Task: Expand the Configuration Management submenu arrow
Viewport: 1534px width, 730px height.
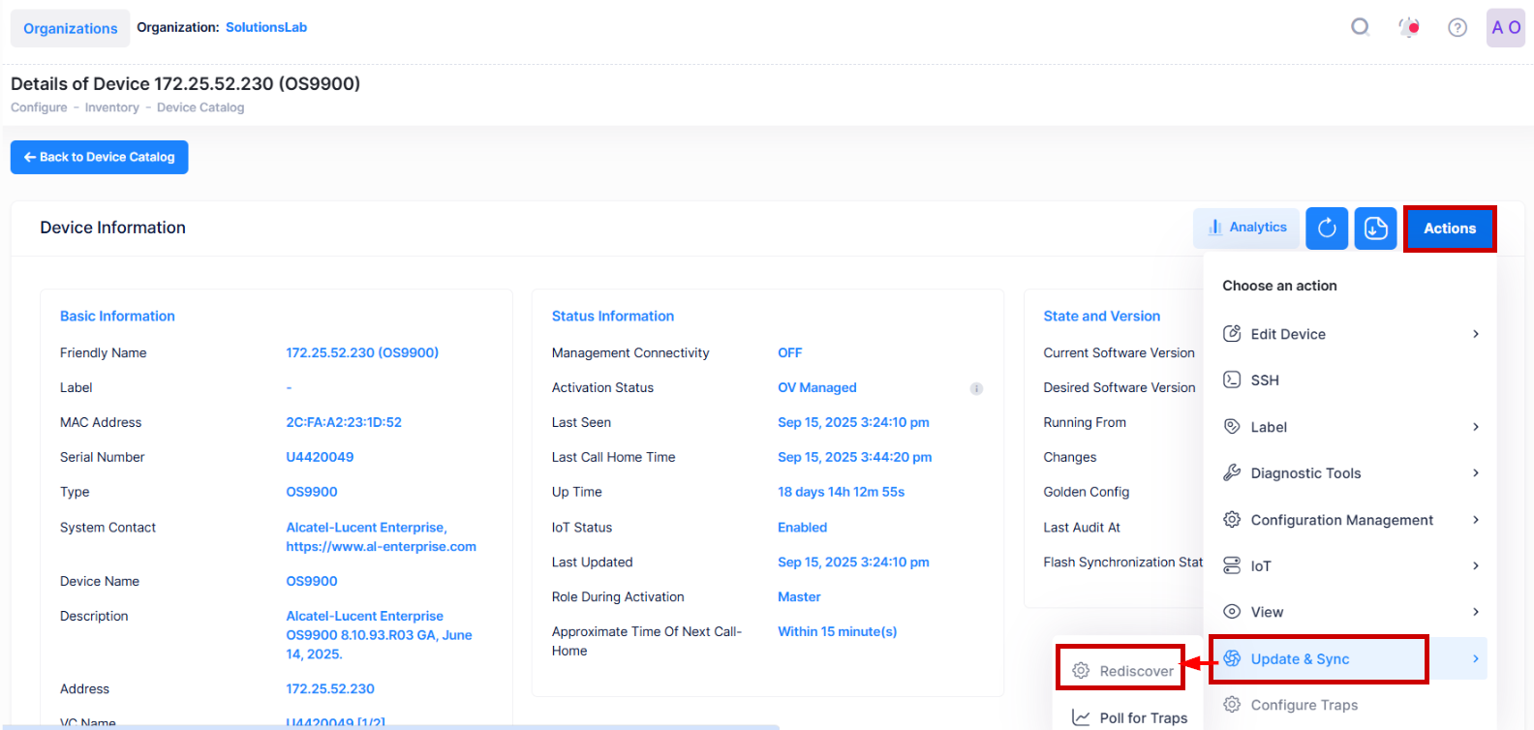Action: 1475,520
